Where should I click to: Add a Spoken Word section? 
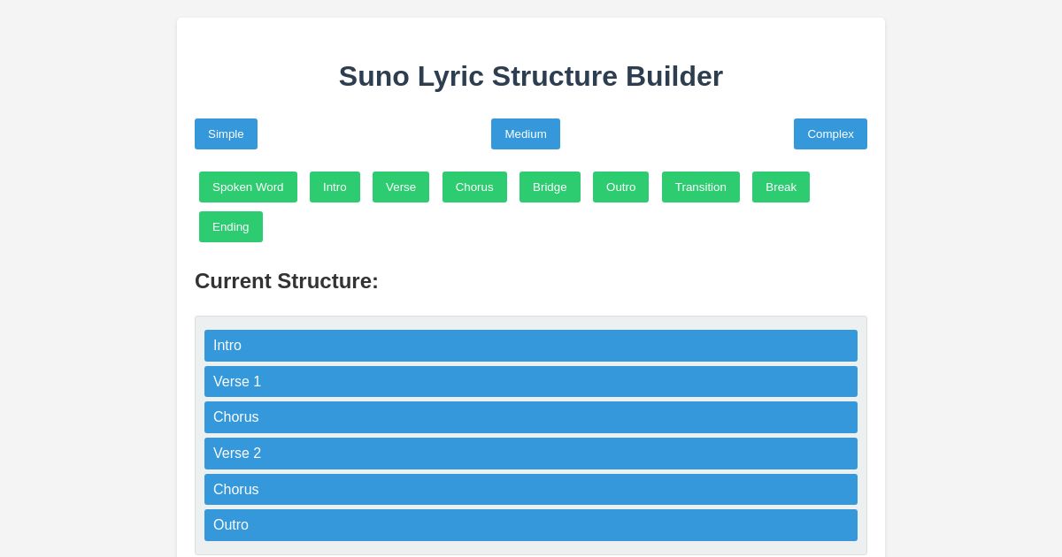(x=248, y=187)
